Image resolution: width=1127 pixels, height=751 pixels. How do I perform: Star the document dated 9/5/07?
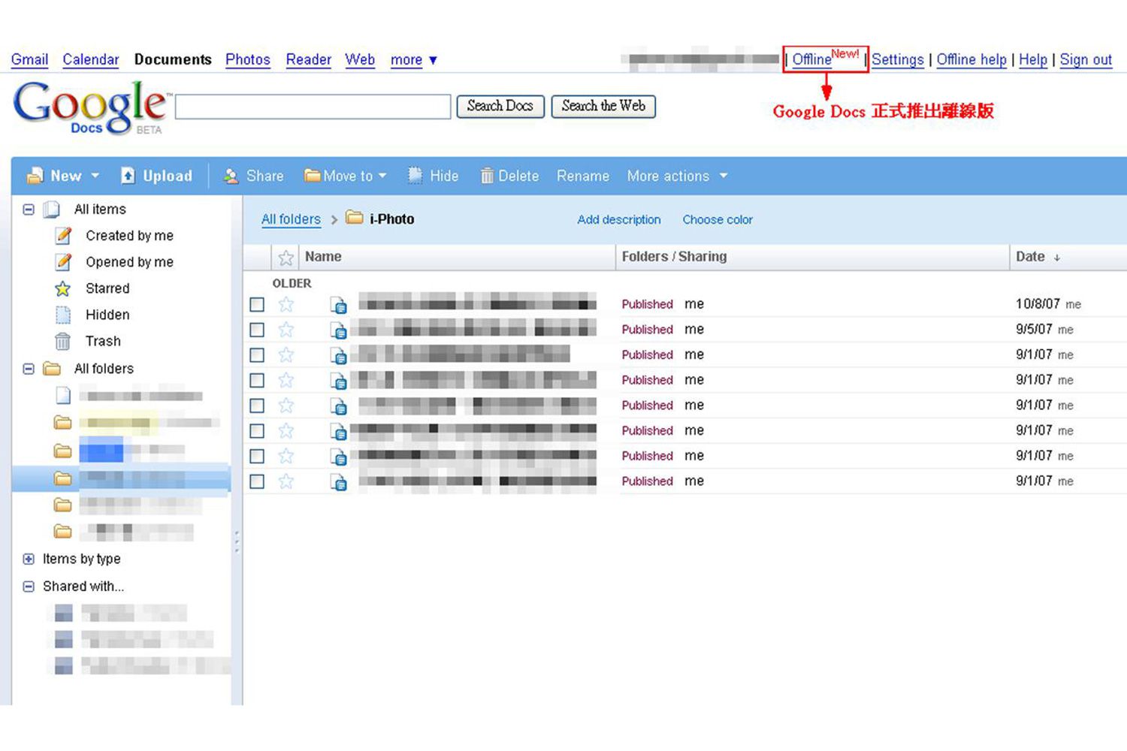(x=286, y=330)
